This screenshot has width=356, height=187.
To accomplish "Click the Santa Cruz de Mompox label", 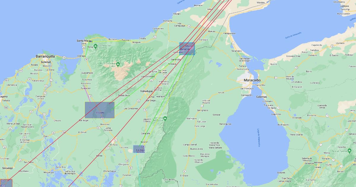I will point(70,172).
